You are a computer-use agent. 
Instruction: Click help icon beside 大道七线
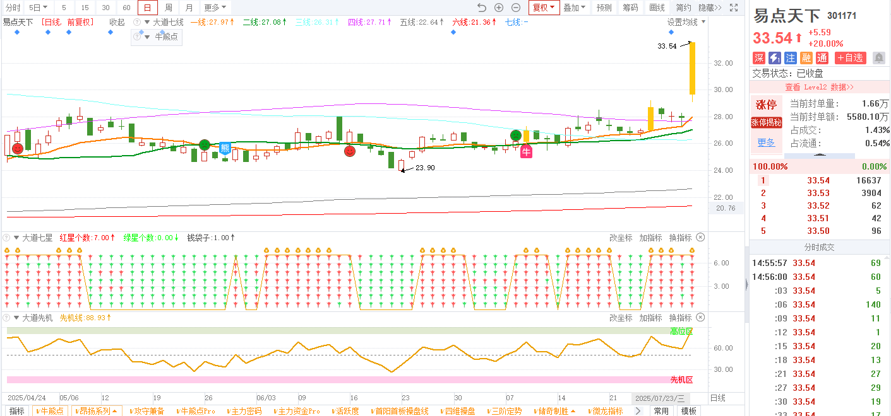137,22
